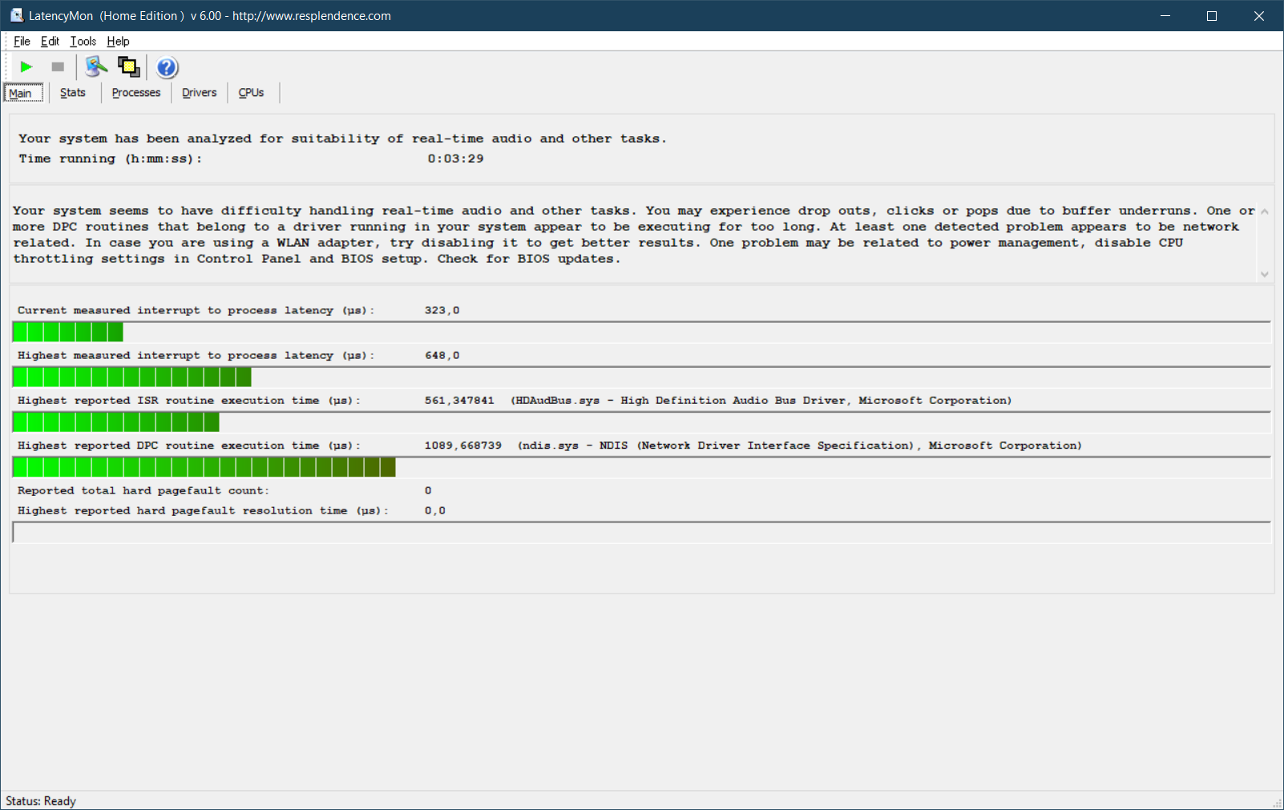The image size is (1284, 810).
Task: Open the Tools menu
Action: [83, 41]
